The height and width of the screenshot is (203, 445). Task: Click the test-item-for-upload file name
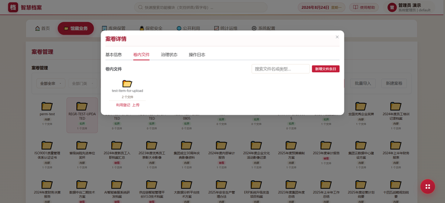pos(127,91)
